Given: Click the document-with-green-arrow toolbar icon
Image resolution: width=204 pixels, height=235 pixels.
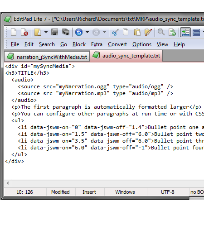Looking at the screenshot, I should click(172, 32).
